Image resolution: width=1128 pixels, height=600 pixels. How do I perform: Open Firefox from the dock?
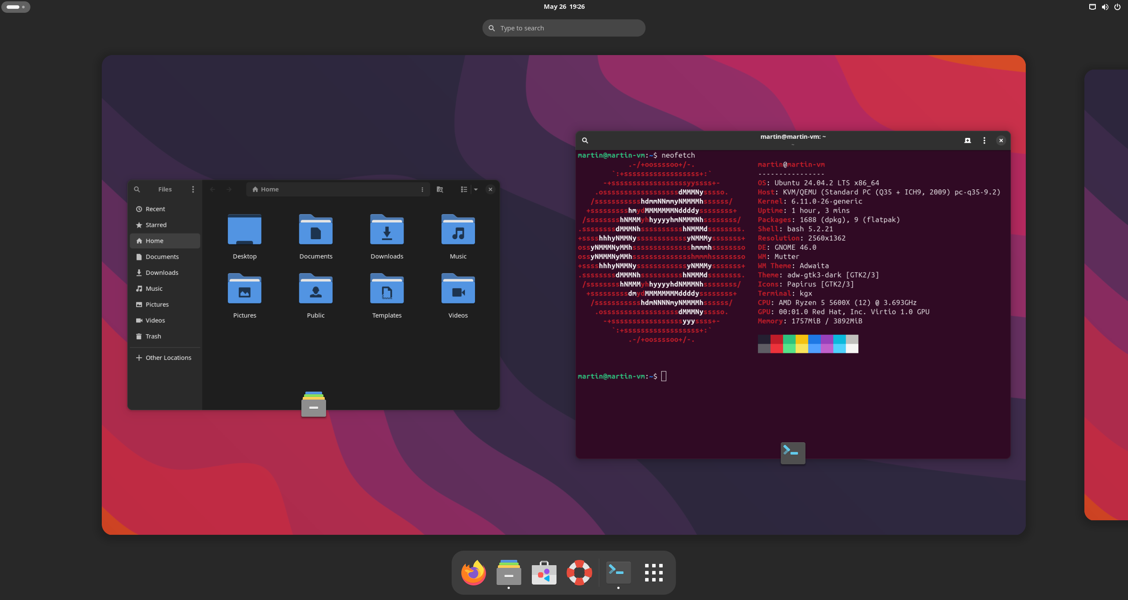click(x=474, y=573)
